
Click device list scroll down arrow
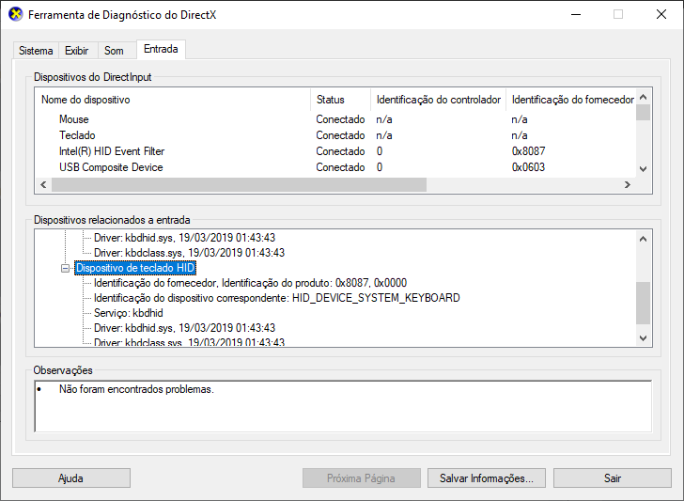click(x=643, y=168)
